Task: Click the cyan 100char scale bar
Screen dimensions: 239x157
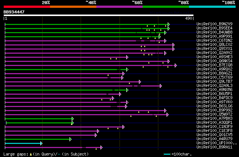Action: (x=167, y=154)
